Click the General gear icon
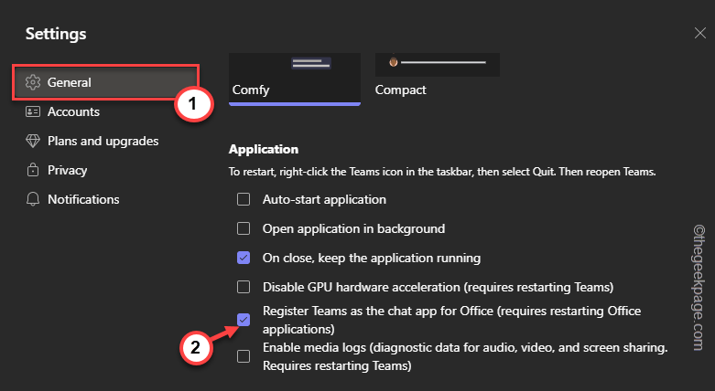715x391 pixels. pyautogui.click(x=33, y=82)
